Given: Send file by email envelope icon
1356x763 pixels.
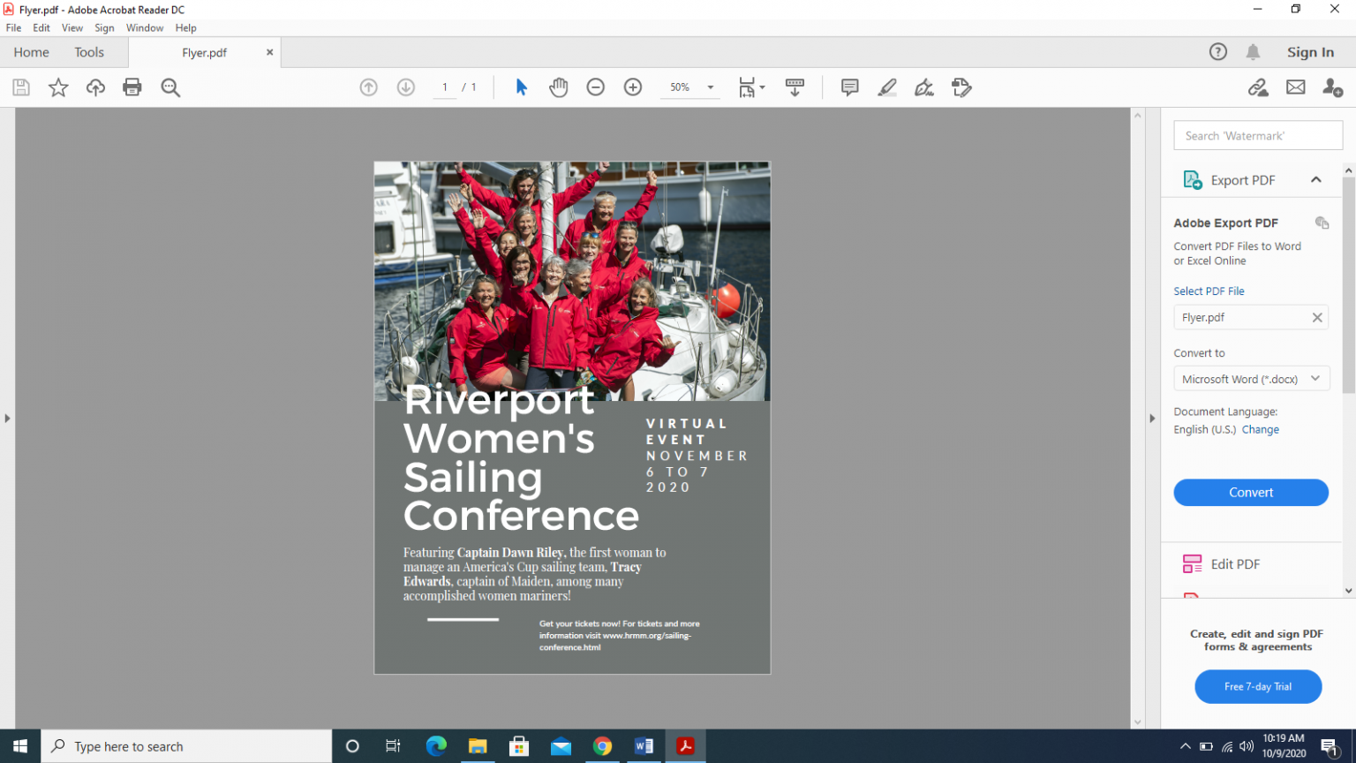Looking at the screenshot, I should click(x=1295, y=87).
